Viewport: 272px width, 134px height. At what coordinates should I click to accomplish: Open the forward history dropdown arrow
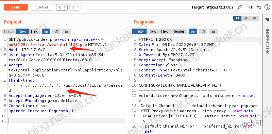tap(78, 7)
